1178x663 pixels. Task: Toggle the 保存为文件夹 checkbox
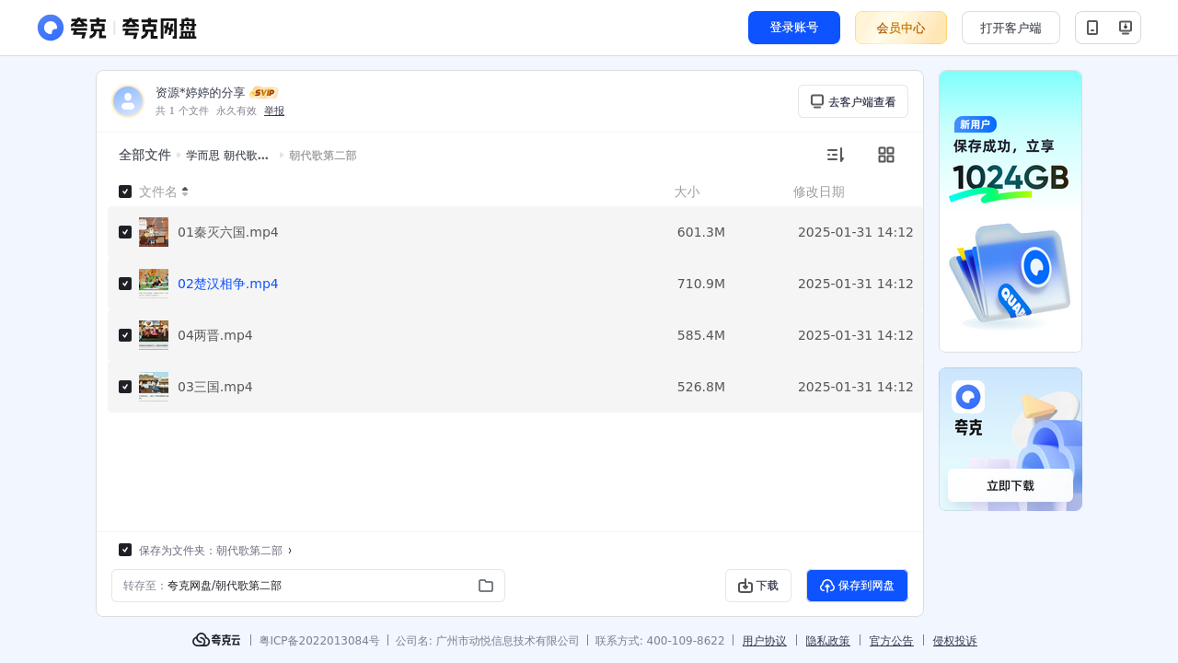[x=125, y=550]
